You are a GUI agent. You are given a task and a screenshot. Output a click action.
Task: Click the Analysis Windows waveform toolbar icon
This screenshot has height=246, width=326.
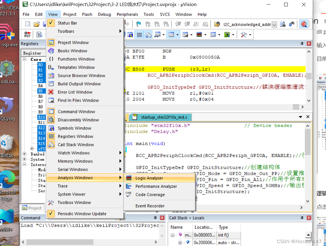(199, 35)
